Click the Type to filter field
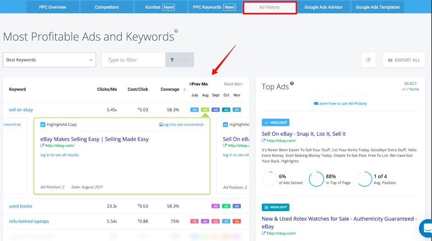This screenshot has height=241, width=432. 133,60
